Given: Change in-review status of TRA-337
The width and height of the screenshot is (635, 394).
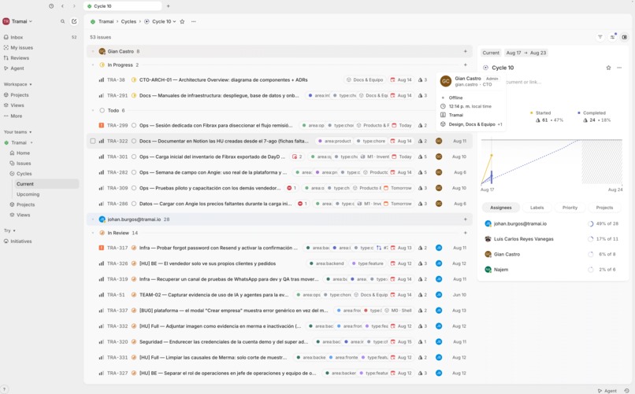Looking at the screenshot, I should (134, 311).
